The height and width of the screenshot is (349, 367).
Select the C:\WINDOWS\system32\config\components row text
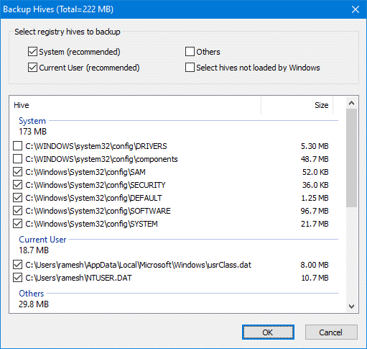tap(101, 159)
